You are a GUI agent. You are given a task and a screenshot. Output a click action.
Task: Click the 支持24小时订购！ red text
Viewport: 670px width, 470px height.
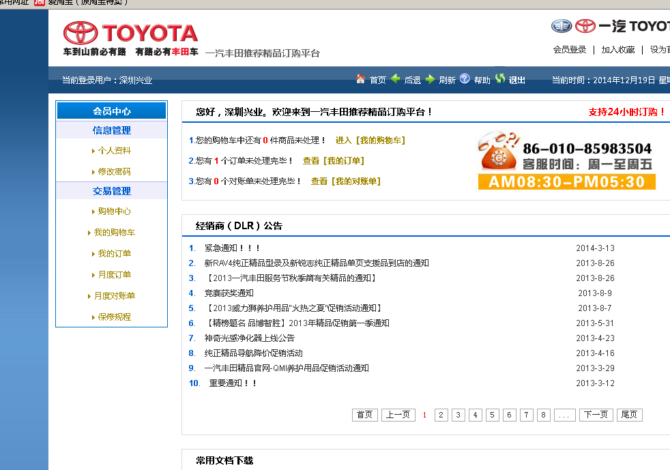(x=626, y=112)
